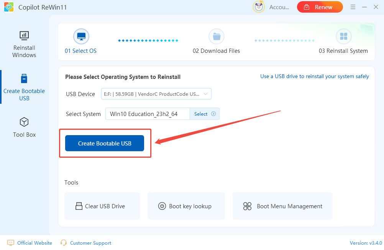Click the Copilot ReWin11 app logo
The width and height of the screenshot is (384, 250).
tap(9, 7)
